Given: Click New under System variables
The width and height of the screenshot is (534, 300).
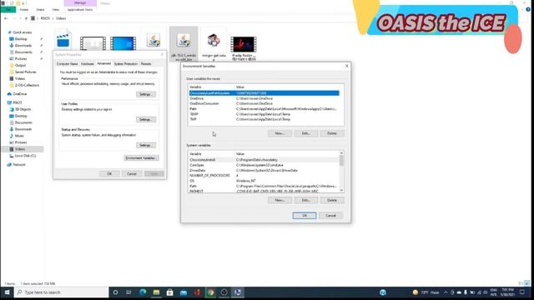Looking at the screenshot, I should (x=280, y=200).
